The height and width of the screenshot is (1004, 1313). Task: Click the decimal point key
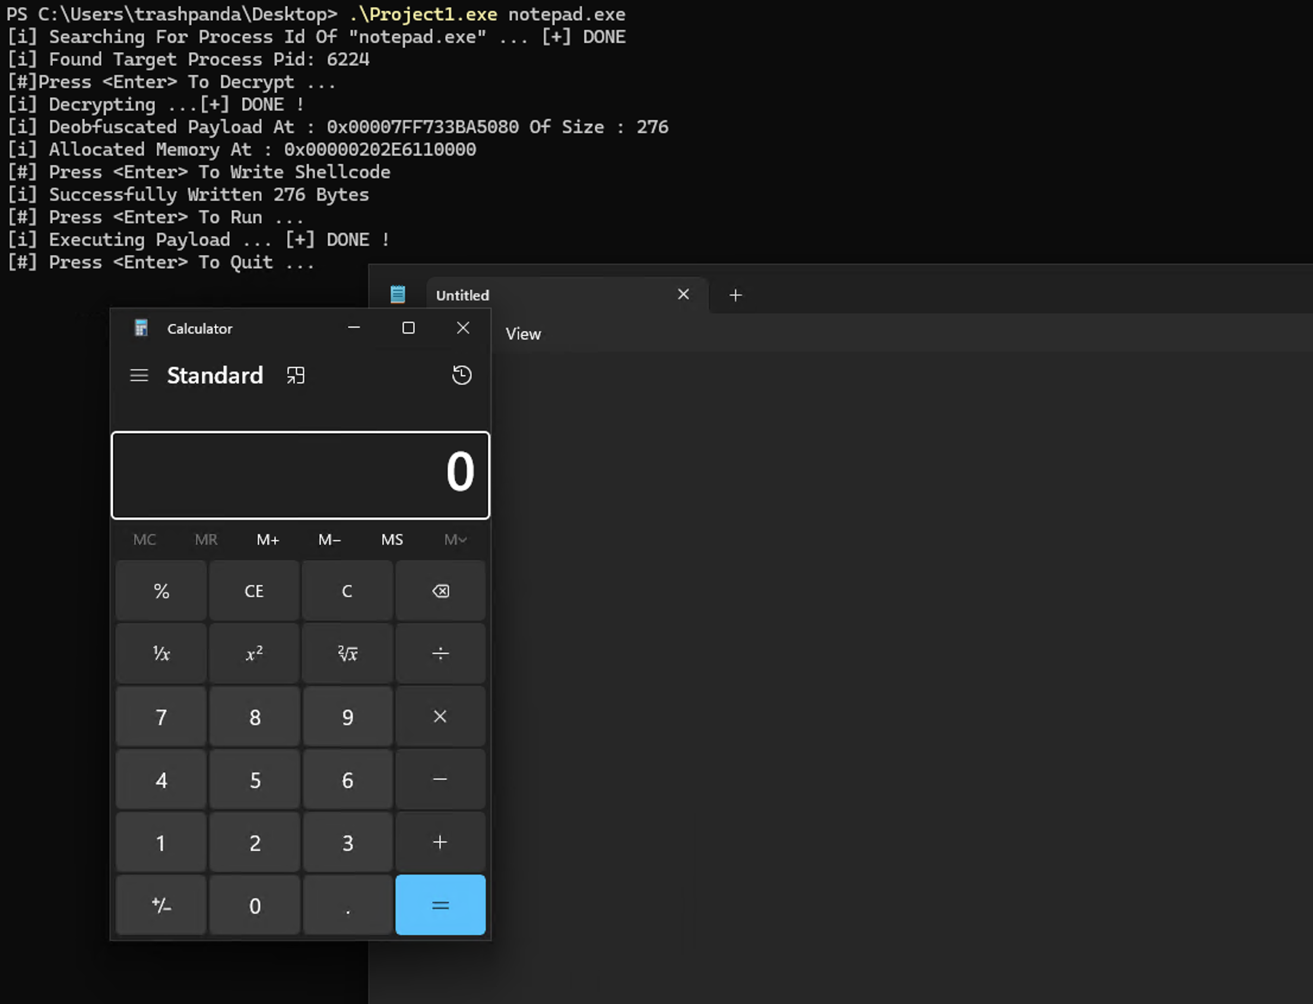pos(347,905)
